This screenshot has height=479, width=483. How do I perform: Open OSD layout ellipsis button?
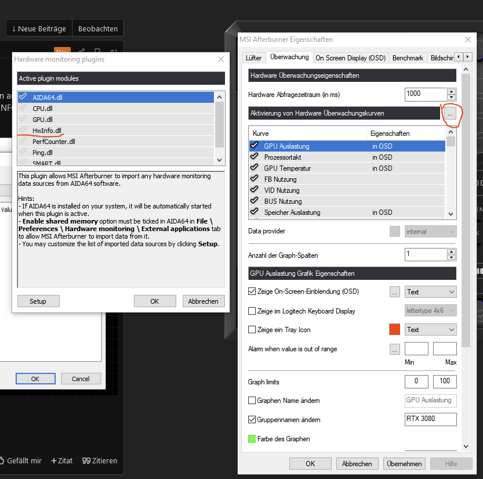click(x=395, y=292)
